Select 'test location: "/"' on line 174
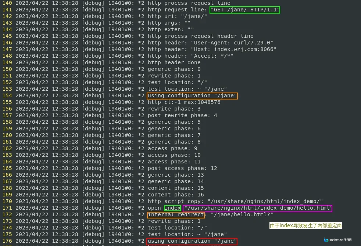This screenshot has width=361, height=246. pyautogui.click(x=177, y=228)
